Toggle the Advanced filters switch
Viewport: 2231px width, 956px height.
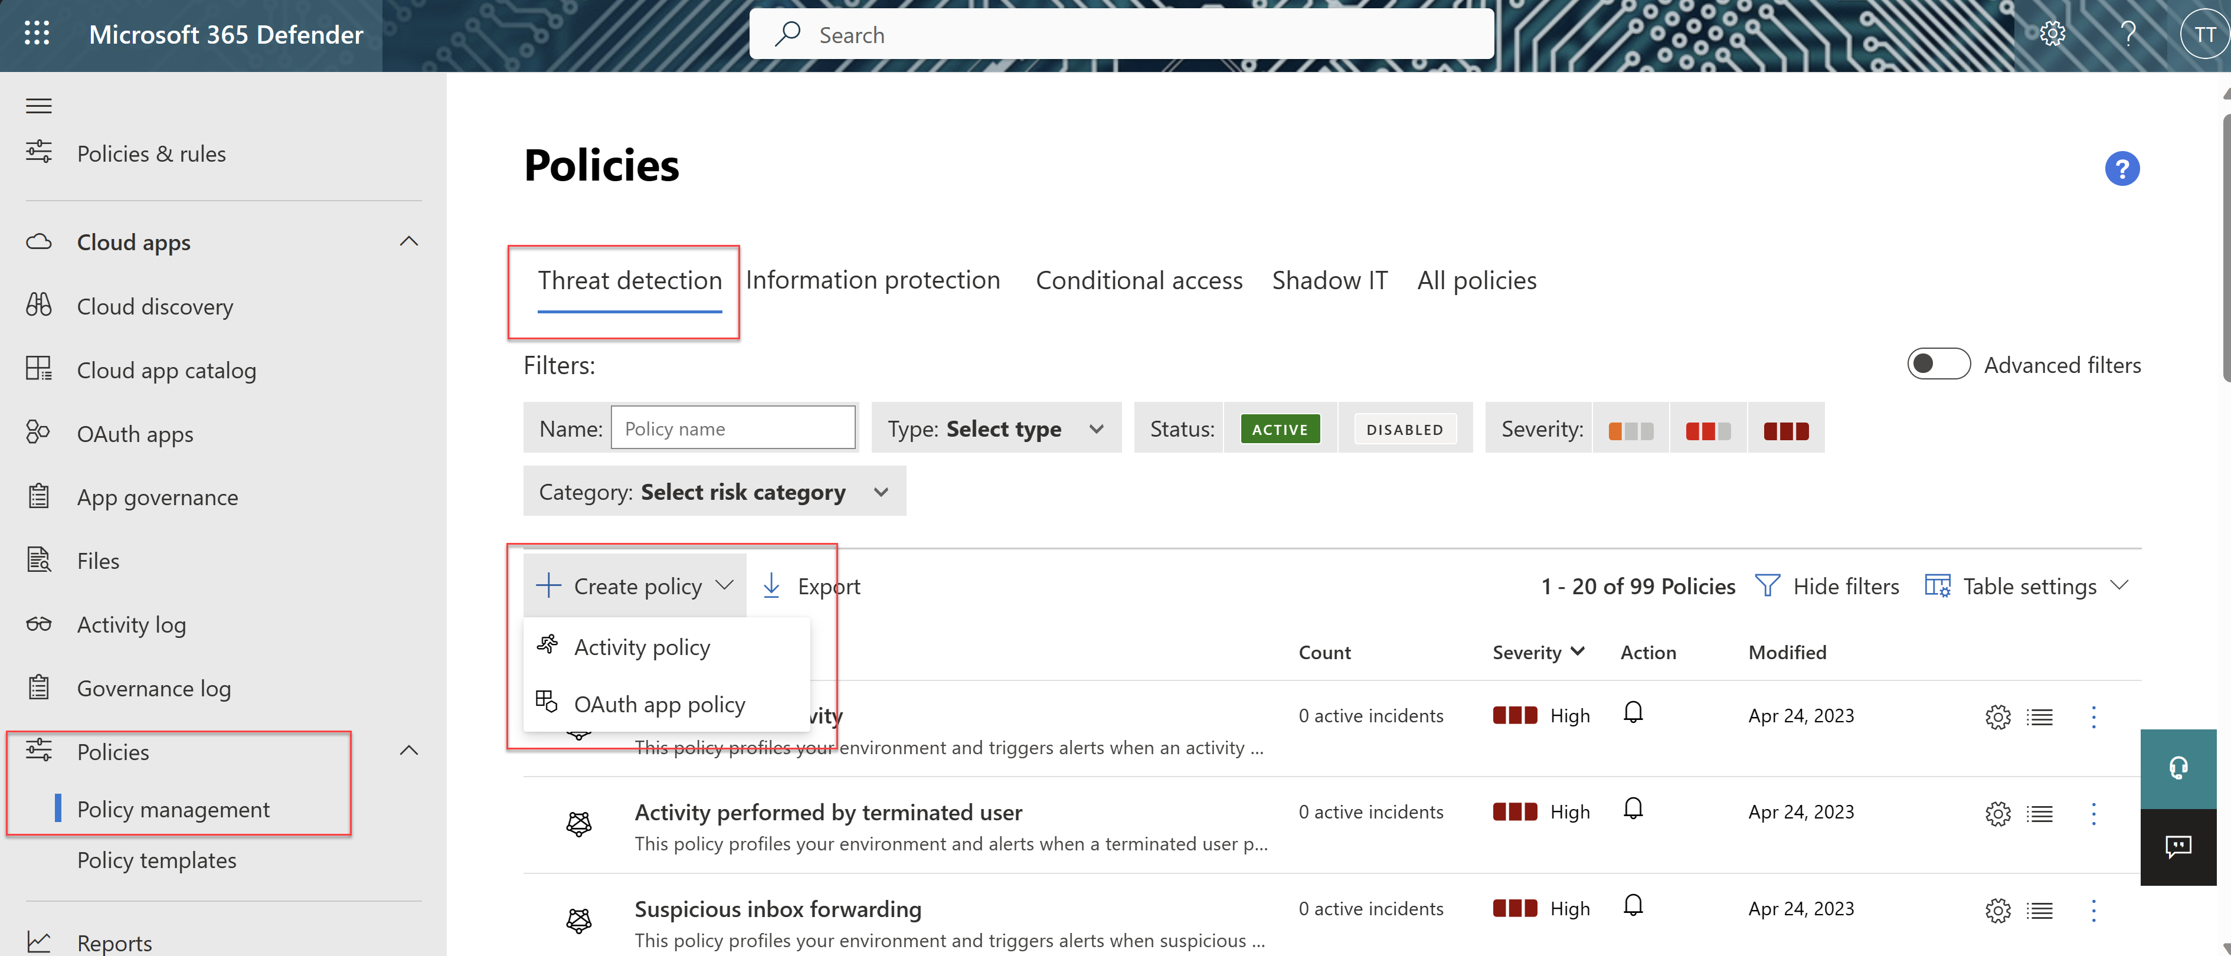pos(1938,363)
